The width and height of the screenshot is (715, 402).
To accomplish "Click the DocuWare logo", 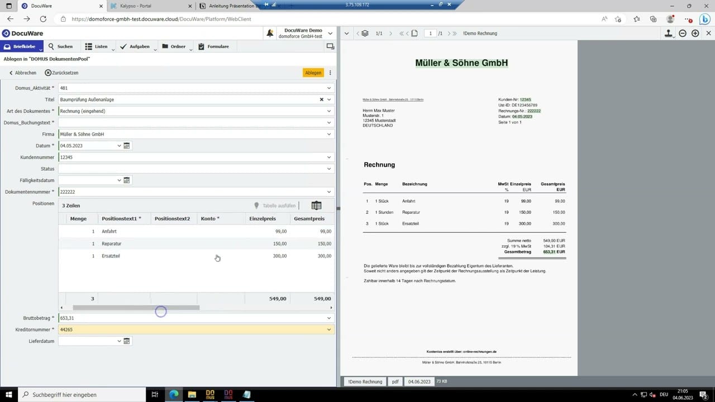I will [22, 33].
